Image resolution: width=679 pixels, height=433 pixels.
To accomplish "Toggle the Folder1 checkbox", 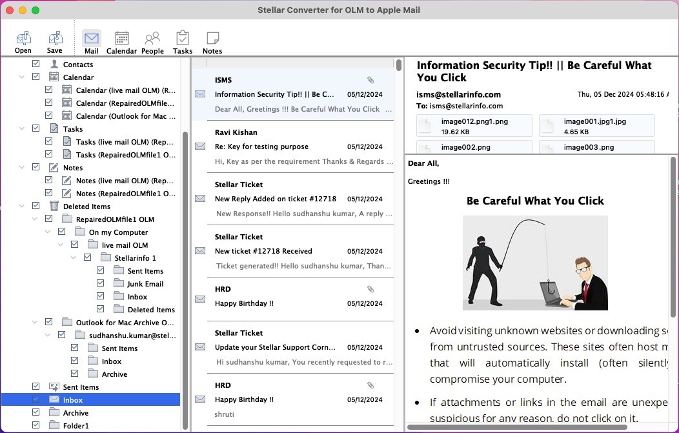I will point(36,426).
